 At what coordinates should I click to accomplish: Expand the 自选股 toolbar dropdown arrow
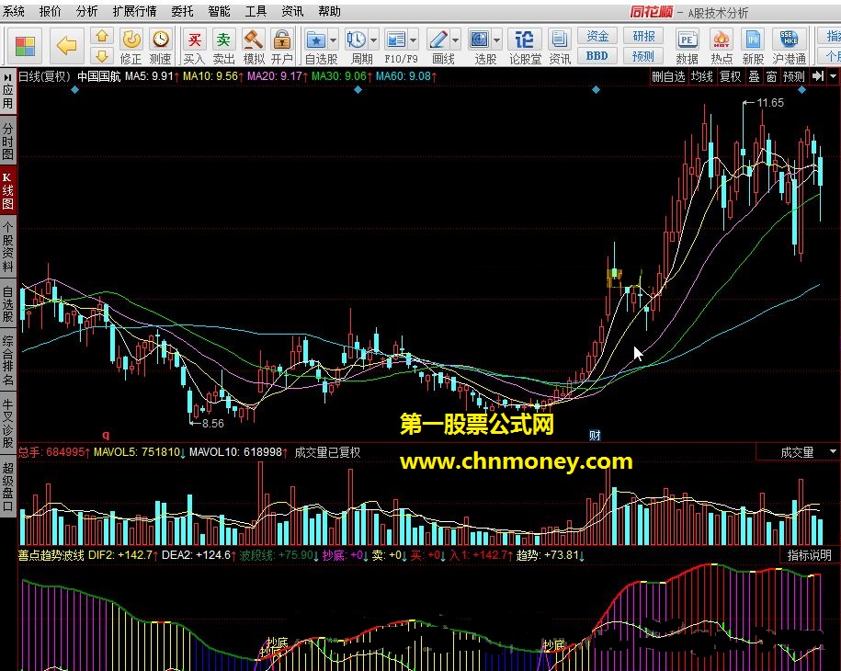tap(333, 40)
